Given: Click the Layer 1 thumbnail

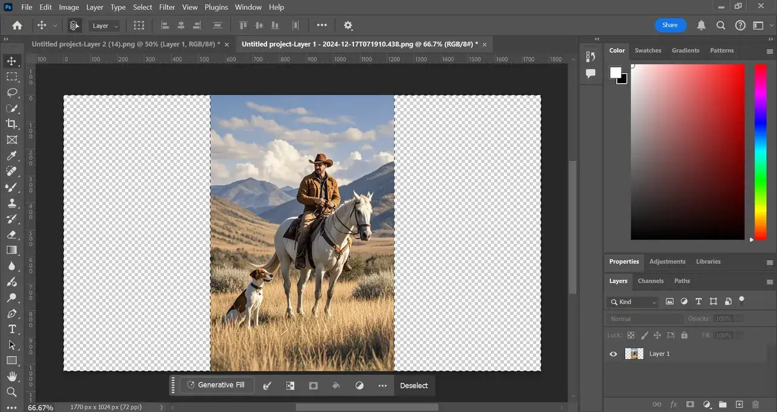Looking at the screenshot, I should click(x=634, y=354).
